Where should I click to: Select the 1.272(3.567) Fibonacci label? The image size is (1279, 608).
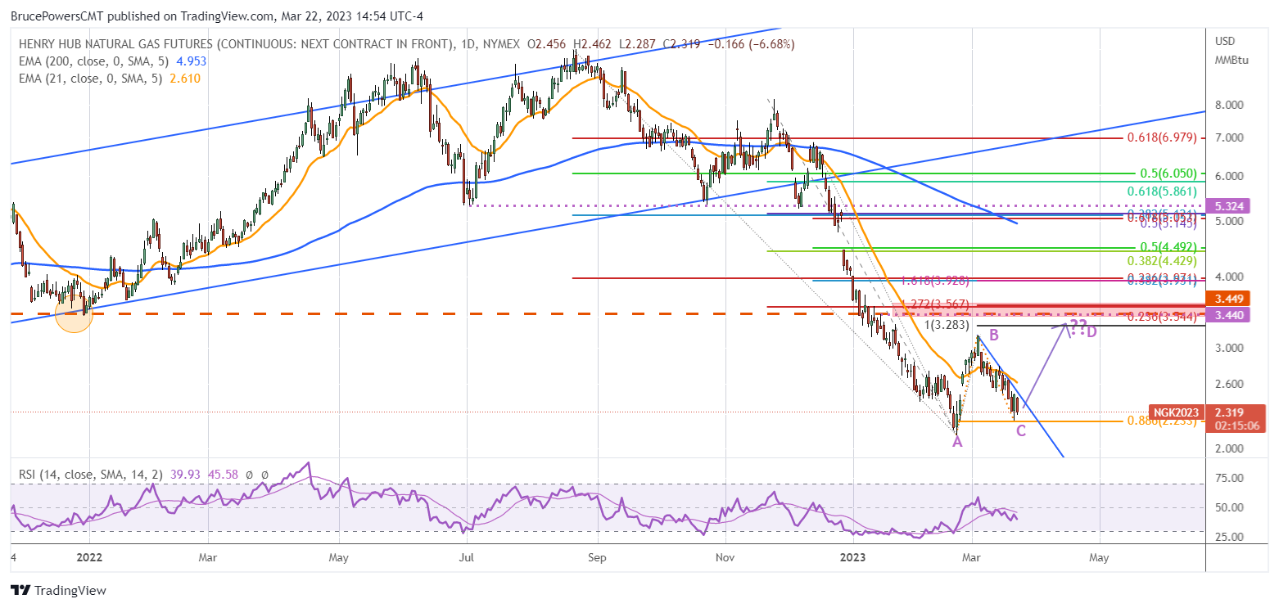[935, 304]
